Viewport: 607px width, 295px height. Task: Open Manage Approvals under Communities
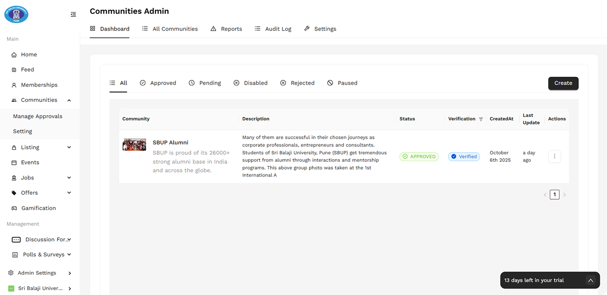pos(37,117)
